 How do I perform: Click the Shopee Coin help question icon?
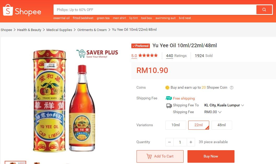[231, 88]
